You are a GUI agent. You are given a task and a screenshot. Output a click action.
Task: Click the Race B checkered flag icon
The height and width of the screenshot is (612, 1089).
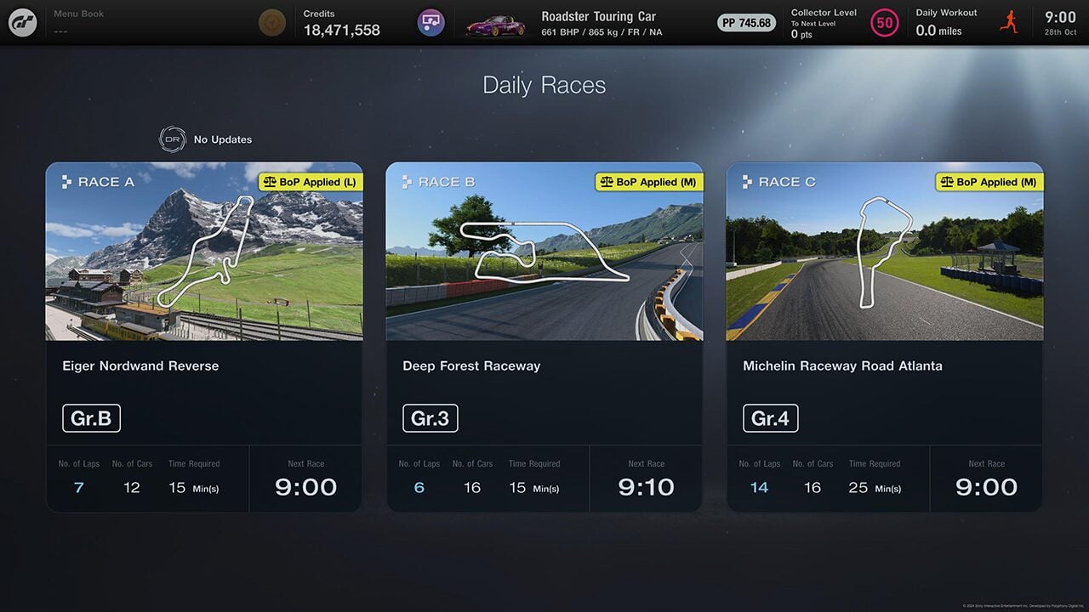click(408, 182)
